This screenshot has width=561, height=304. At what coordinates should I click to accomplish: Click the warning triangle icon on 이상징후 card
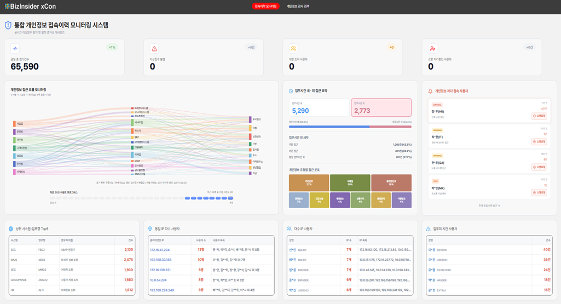(x=154, y=48)
